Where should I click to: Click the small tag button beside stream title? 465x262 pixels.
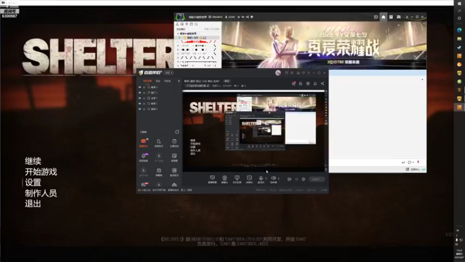[x=227, y=81]
